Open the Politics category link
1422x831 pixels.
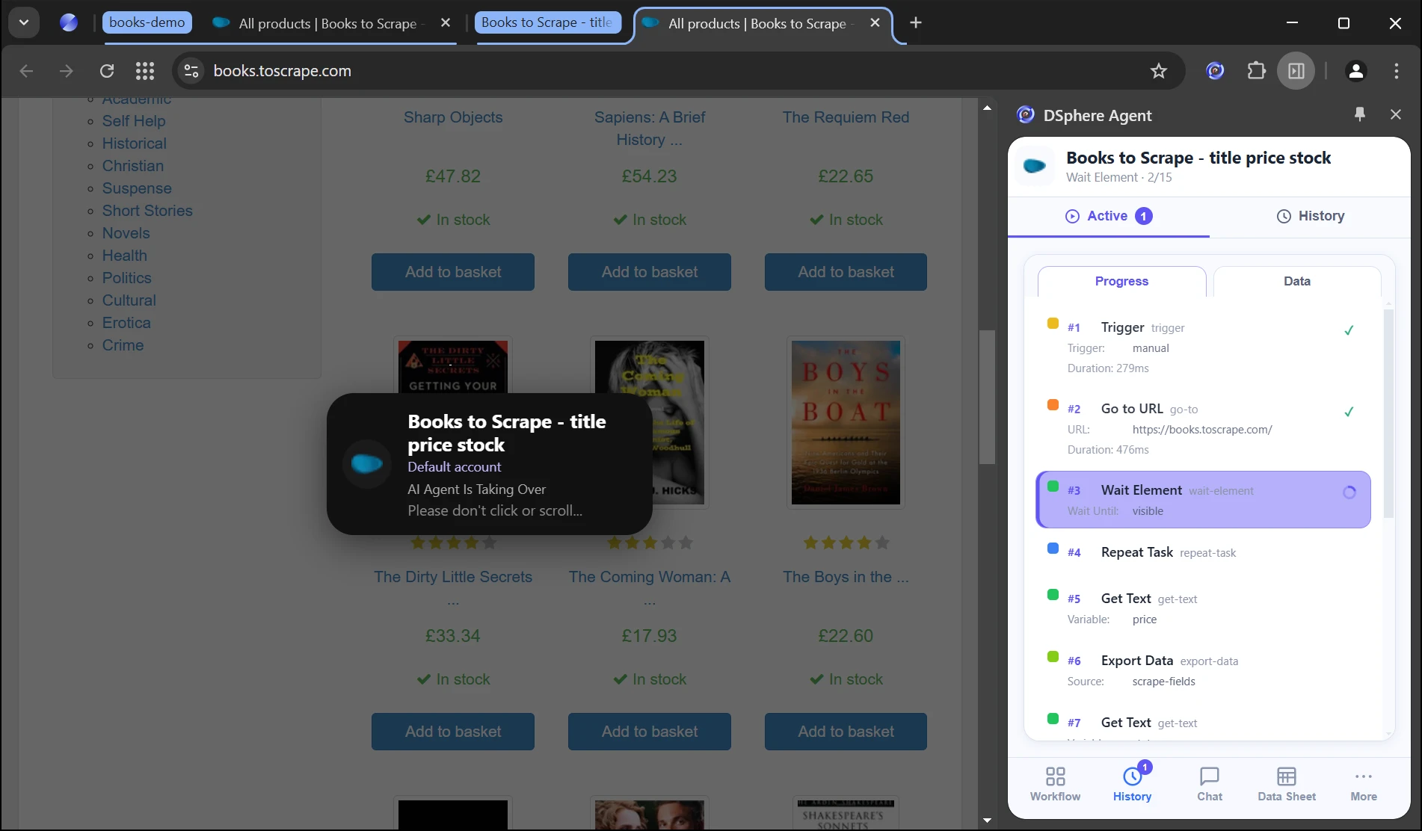pos(126,278)
